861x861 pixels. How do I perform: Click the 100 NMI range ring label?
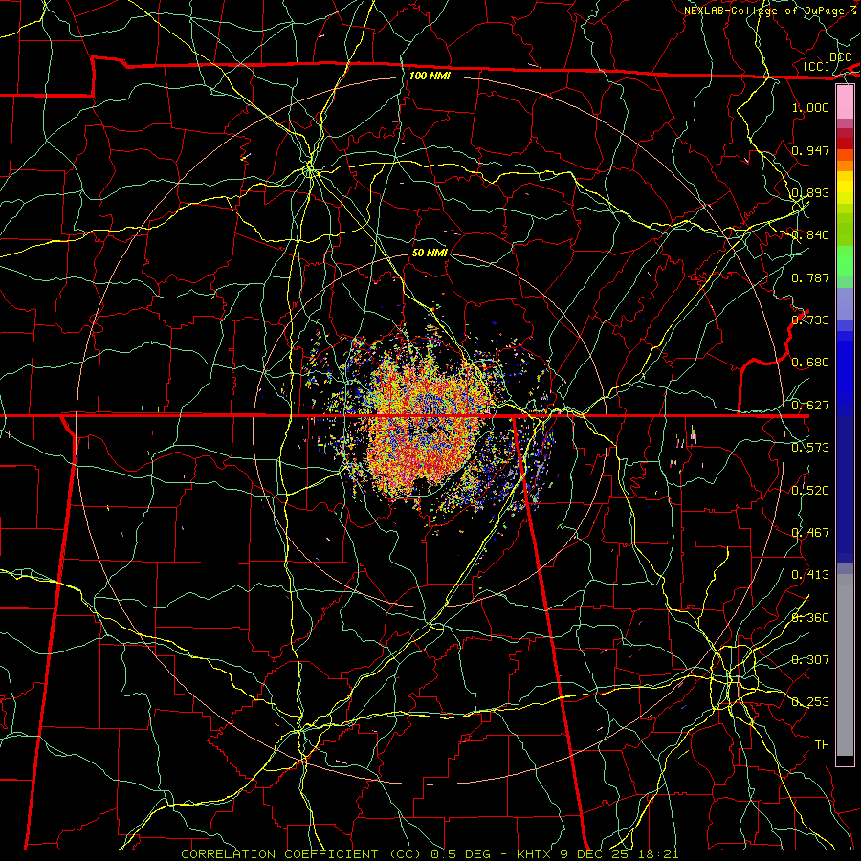point(430,76)
